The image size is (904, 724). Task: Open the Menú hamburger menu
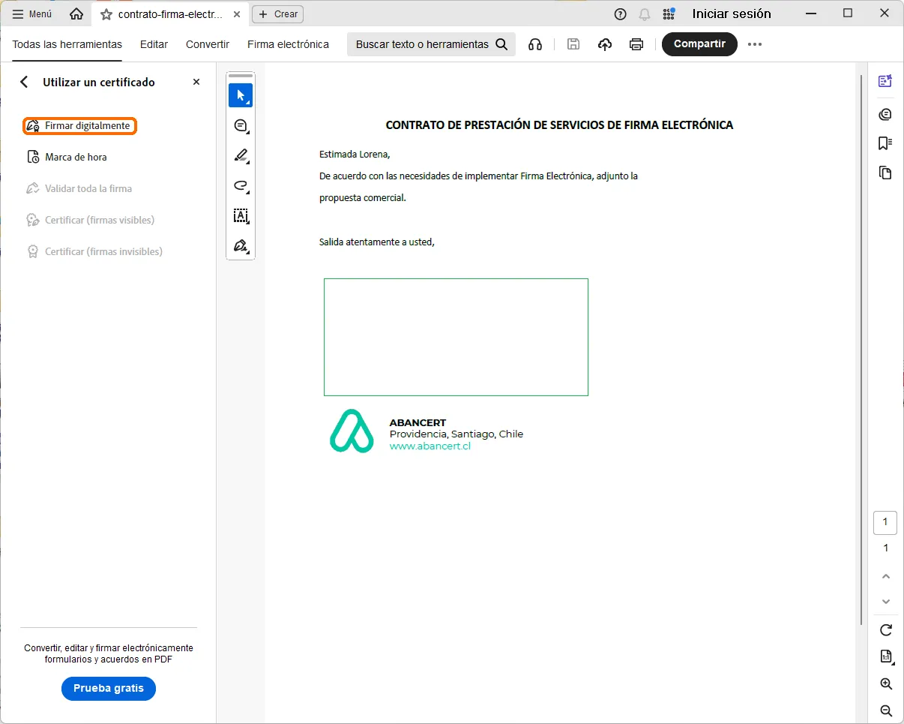[32, 14]
